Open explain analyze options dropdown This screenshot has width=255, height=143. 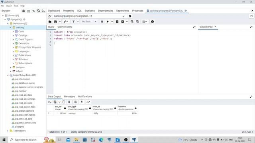(x=127, y=21)
